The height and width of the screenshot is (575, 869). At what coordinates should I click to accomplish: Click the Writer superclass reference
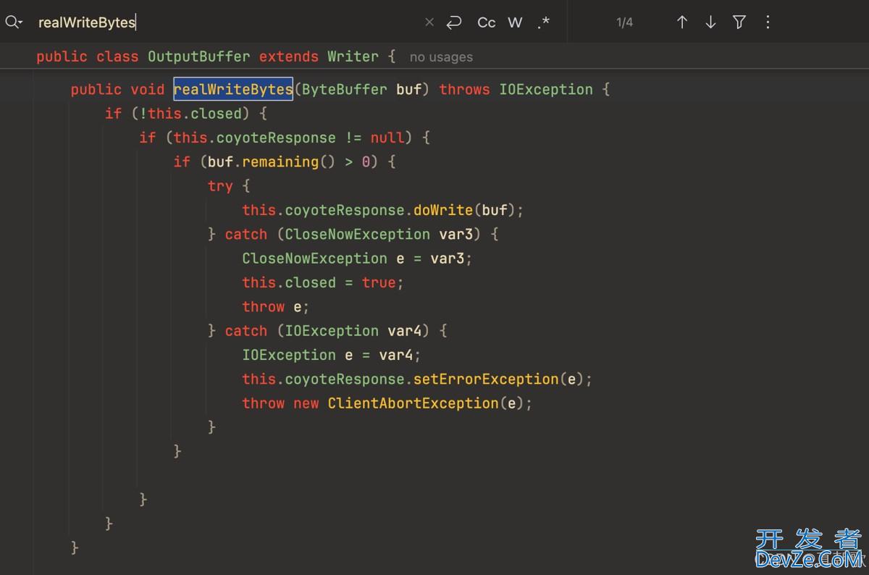353,56
